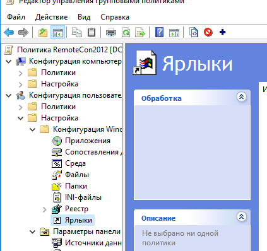
Task: Click the Ярлыки shortcut arrow tree icon
Action: [x=57, y=220]
